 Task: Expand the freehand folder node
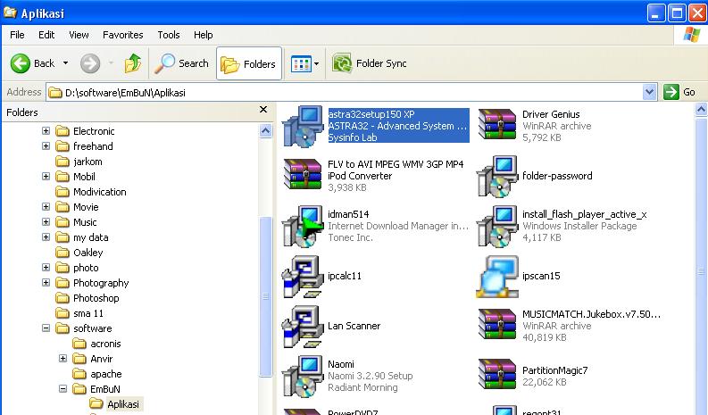(x=46, y=145)
